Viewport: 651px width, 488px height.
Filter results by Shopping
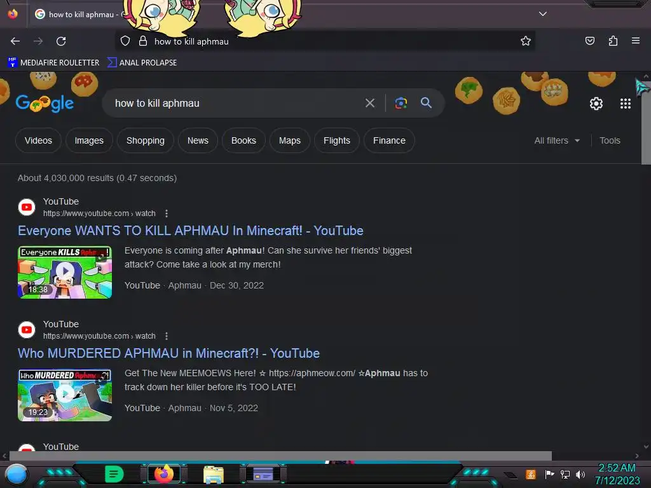pyautogui.click(x=146, y=140)
